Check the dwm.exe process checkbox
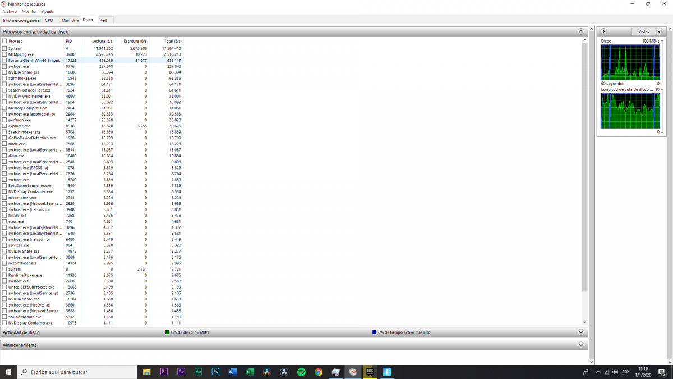673x379 pixels. pyautogui.click(x=4, y=156)
